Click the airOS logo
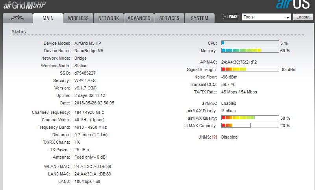This screenshot has height=190, width=315. 293,4
